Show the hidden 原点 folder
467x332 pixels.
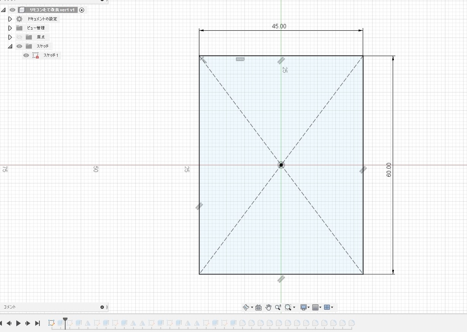(19, 37)
